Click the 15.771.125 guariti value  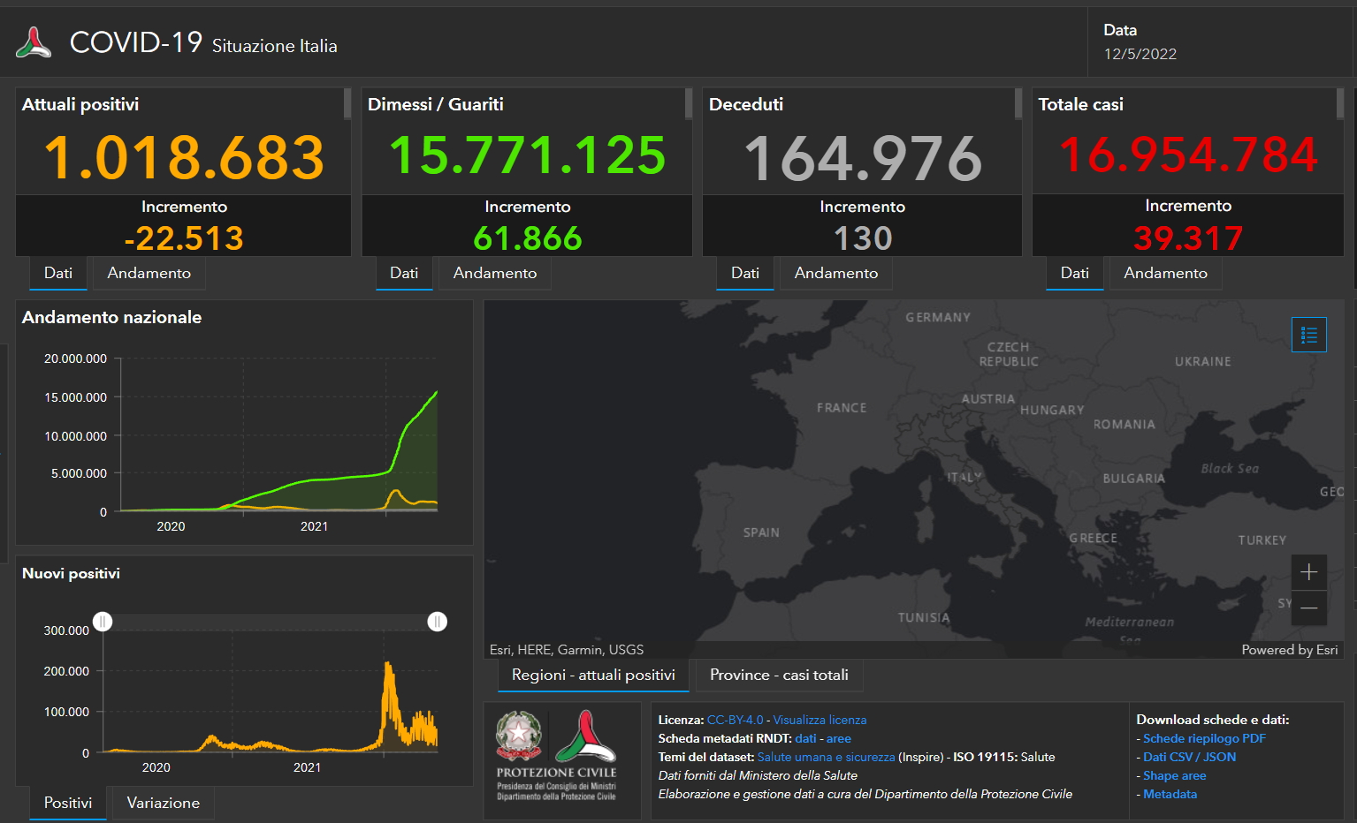528,155
